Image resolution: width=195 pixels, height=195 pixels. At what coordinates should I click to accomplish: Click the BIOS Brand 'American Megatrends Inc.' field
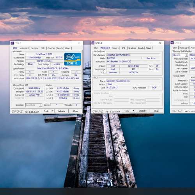click(134, 81)
